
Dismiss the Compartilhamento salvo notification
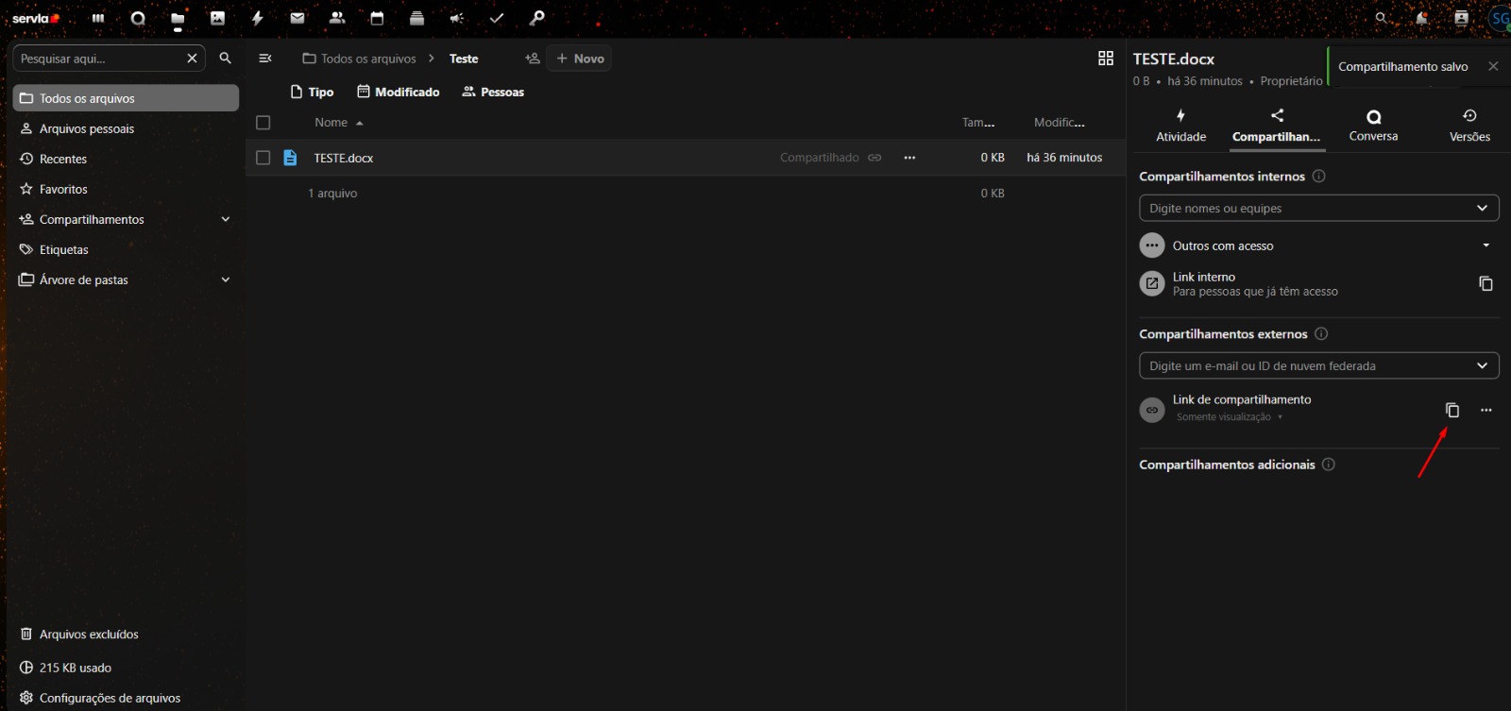coord(1493,66)
